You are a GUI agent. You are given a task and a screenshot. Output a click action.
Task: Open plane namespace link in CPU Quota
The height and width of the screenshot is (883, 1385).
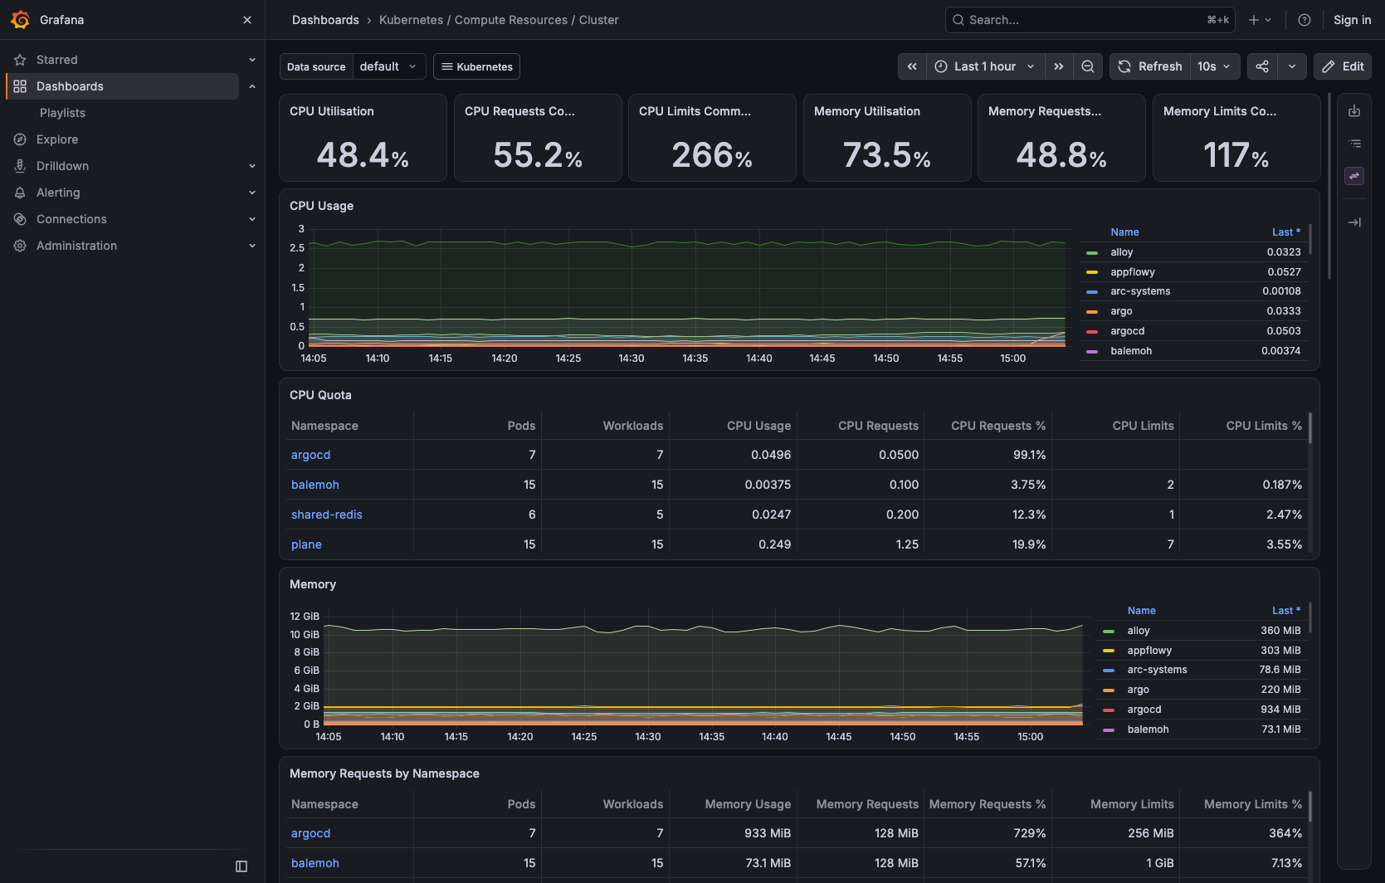[x=306, y=544]
